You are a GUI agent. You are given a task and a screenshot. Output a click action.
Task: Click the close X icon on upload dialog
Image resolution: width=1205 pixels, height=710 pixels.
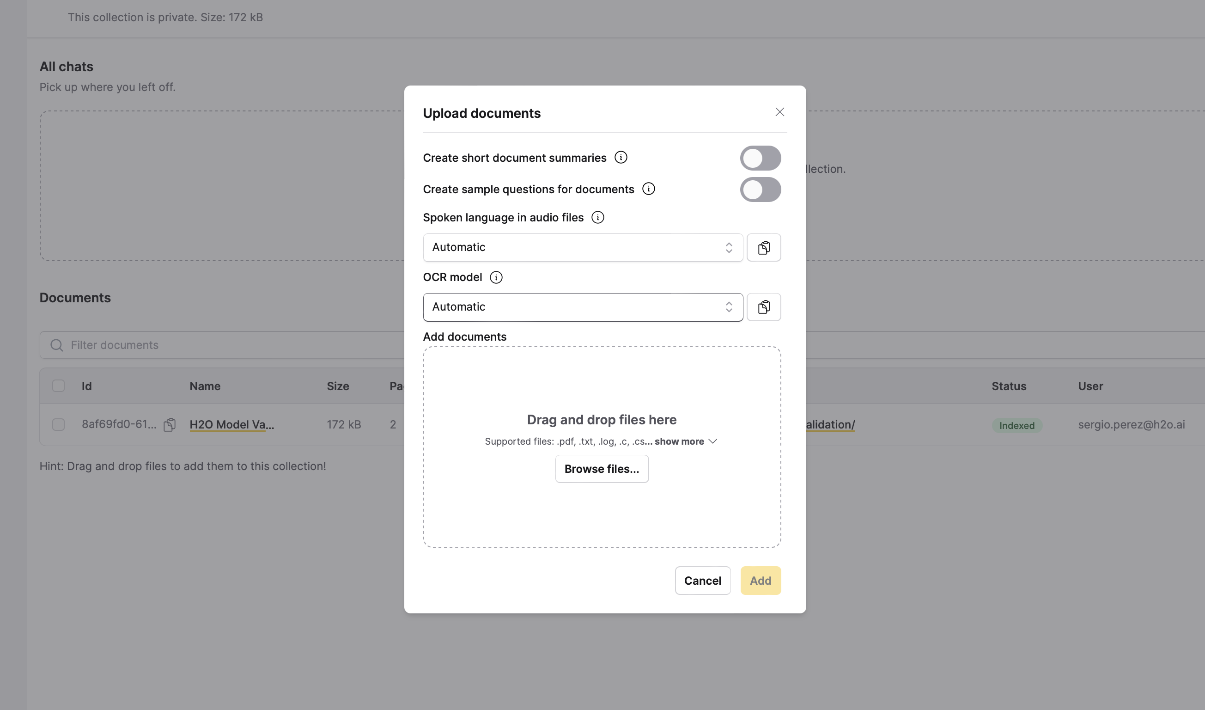point(779,111)
